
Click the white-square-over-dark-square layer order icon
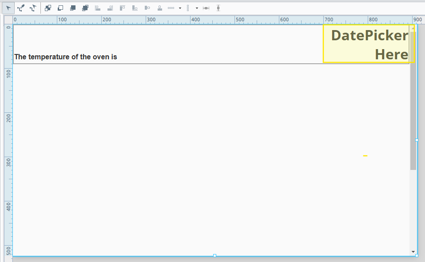(x=60, y=8)
